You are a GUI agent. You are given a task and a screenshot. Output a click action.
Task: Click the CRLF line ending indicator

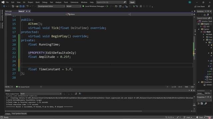point(192,87)
